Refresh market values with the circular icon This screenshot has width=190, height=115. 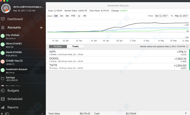point(187,47)
